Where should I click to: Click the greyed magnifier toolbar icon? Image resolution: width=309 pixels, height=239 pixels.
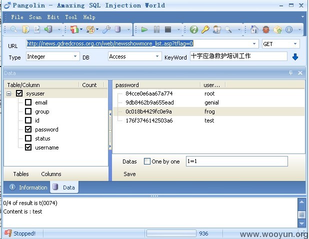(228, 30)
